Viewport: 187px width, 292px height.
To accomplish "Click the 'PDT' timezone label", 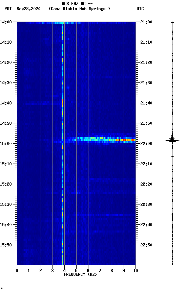I will point(8,9).
